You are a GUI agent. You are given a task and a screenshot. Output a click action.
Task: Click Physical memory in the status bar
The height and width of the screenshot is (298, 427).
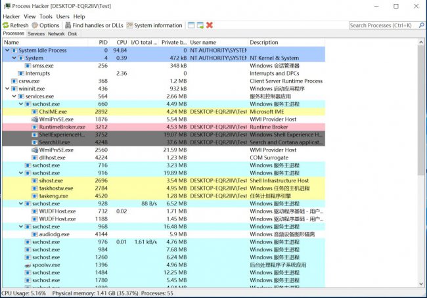95,293
